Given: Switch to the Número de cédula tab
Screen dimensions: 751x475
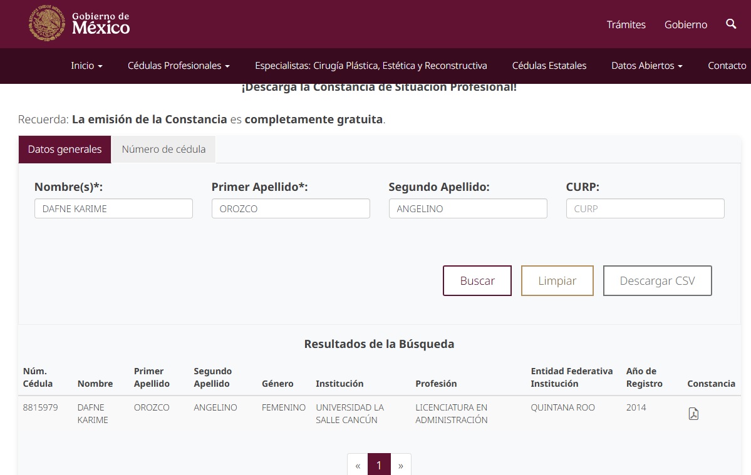Looking at the screenshot, I should pyautogui.click(x=163, y=150).
